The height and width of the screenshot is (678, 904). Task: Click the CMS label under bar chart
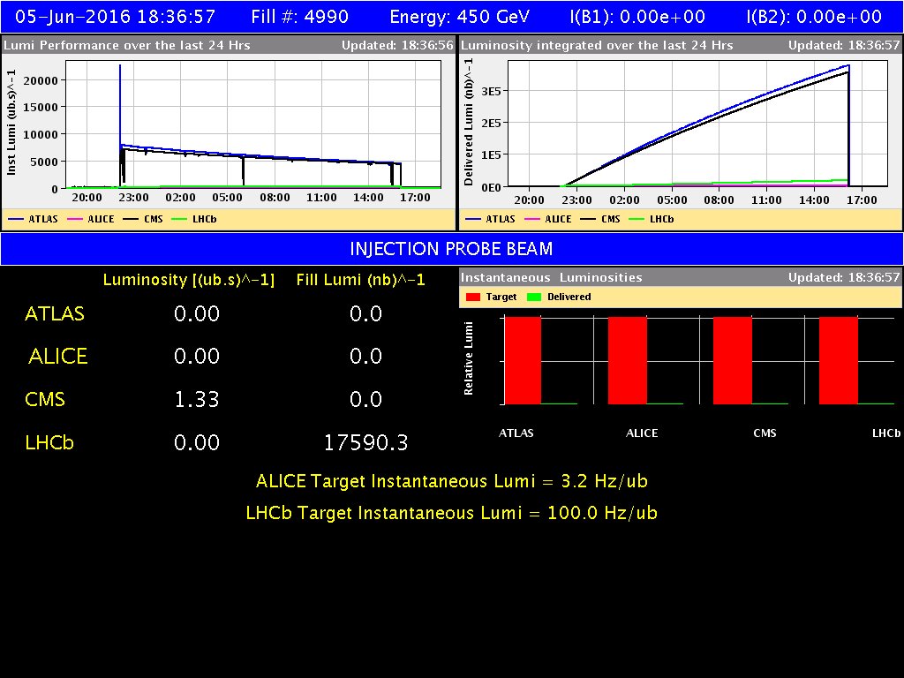click(765, 433)
